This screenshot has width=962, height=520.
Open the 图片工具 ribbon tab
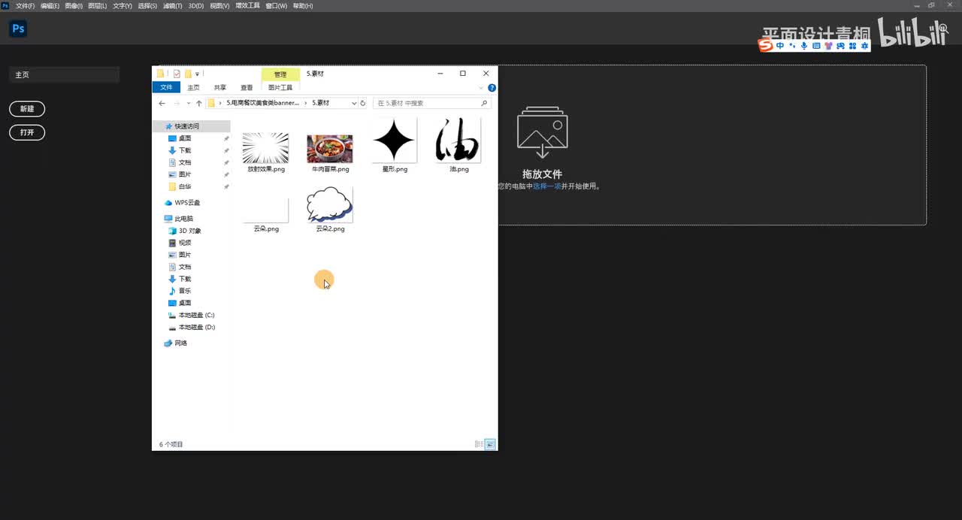click(x=280, y=87)
